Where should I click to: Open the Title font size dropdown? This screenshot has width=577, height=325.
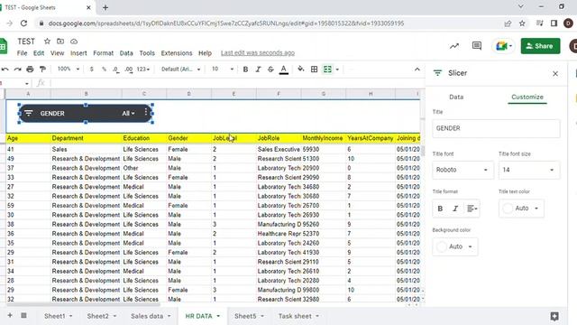click(x=529, y=170)
